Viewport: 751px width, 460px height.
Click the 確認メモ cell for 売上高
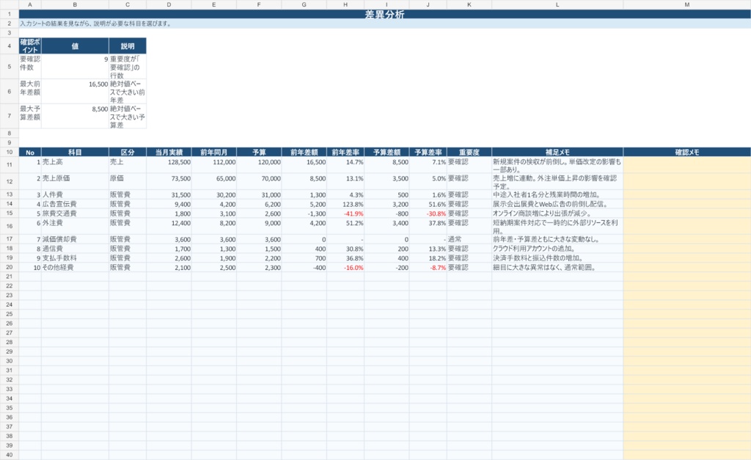pyautogui.click(x=686, y=165)
